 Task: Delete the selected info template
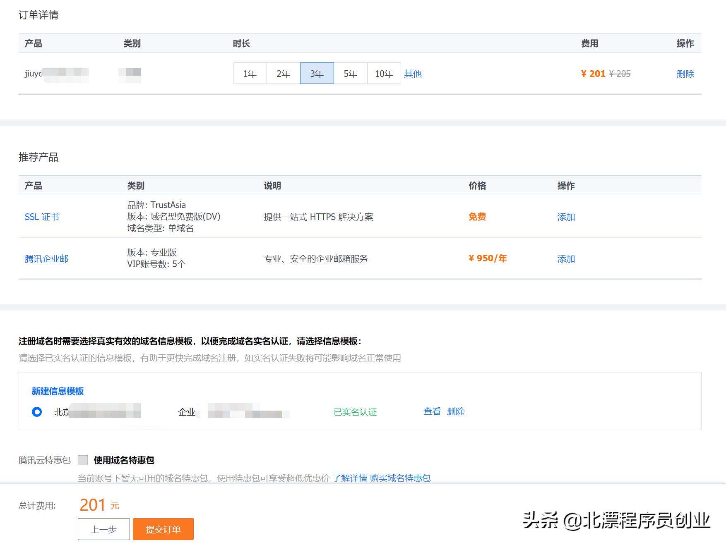[x=455, y=411]
